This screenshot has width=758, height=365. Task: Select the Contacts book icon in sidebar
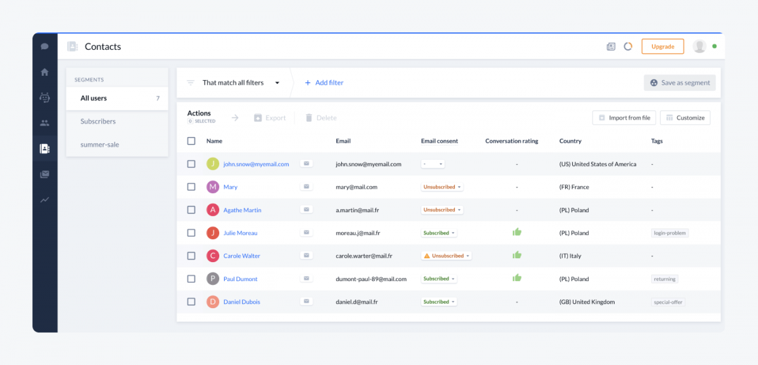[x=45, y=149]
